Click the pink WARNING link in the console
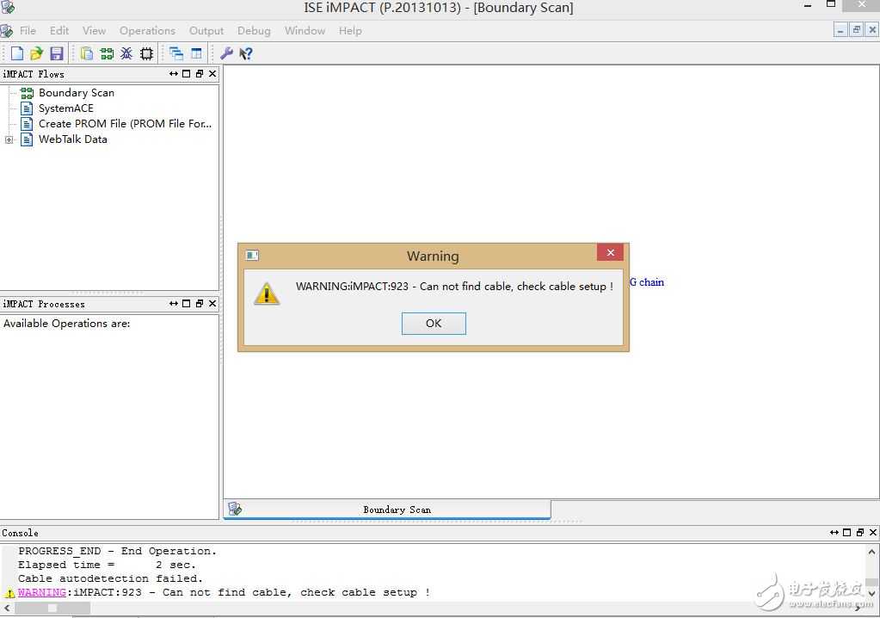This screenshot has height=618, width=880. 42,592
